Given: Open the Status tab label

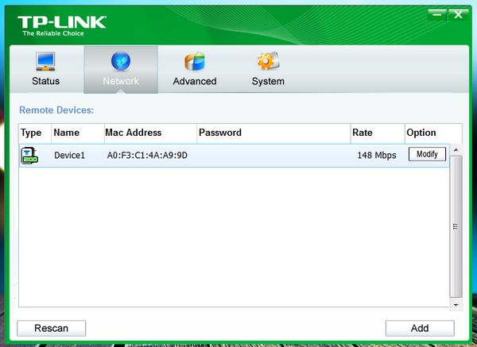Looking at the screenshot, I should click(x=45, y=81).
